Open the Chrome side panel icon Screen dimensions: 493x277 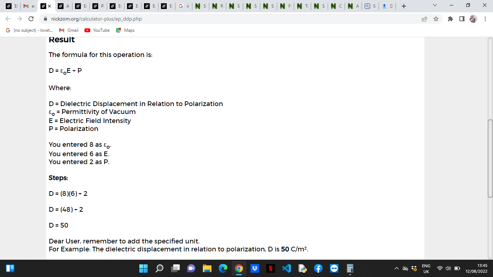click(x=462, y=19)
